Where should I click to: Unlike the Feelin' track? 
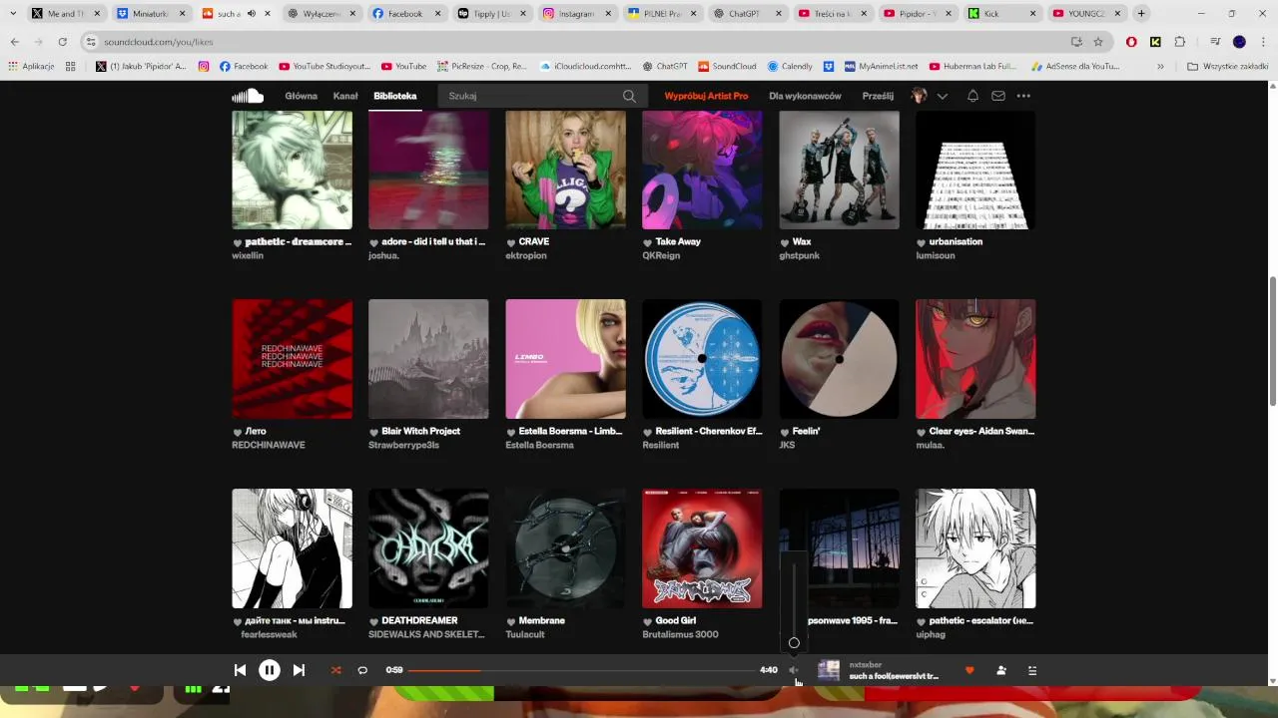[785, 432]
